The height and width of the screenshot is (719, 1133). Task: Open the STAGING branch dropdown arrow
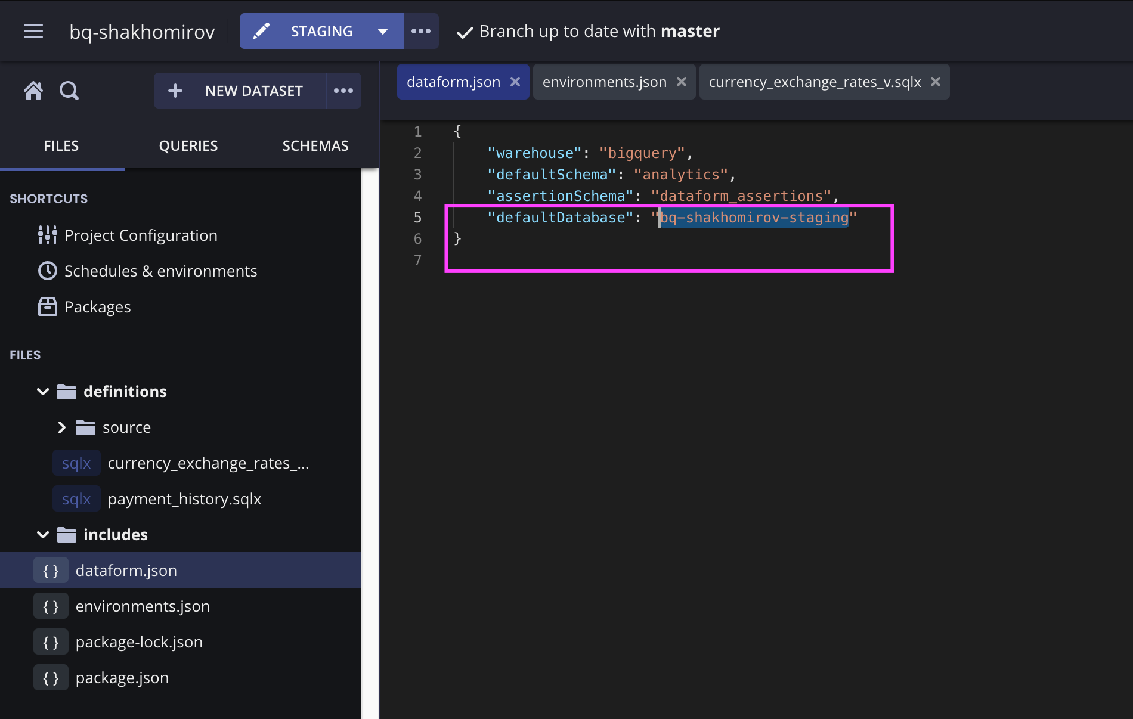coord(383,31)
